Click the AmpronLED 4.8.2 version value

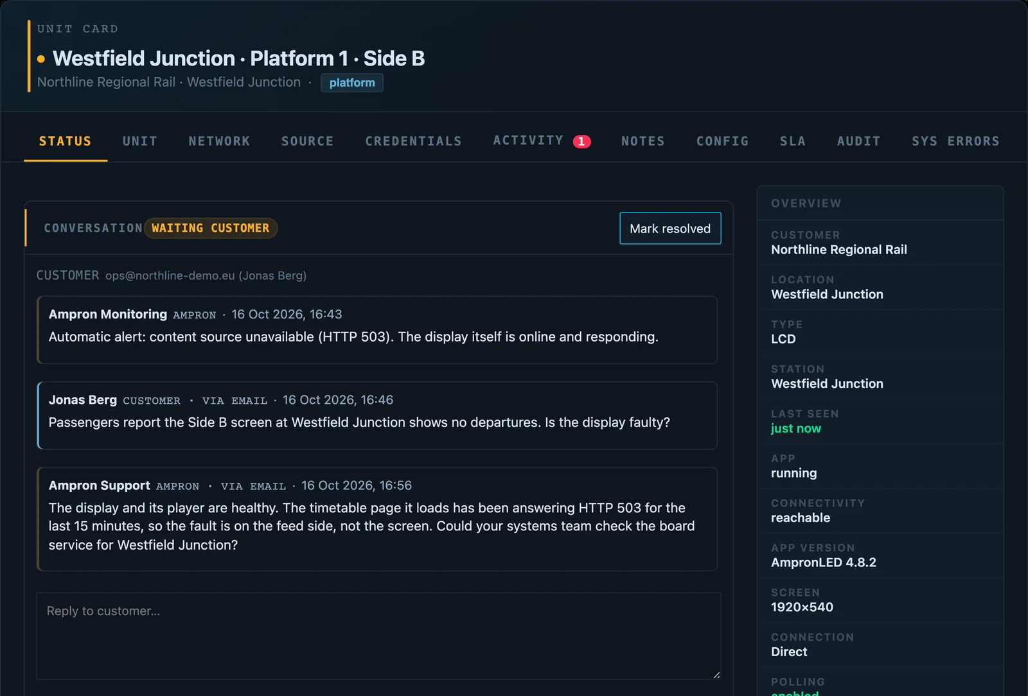tap(824, 562)
